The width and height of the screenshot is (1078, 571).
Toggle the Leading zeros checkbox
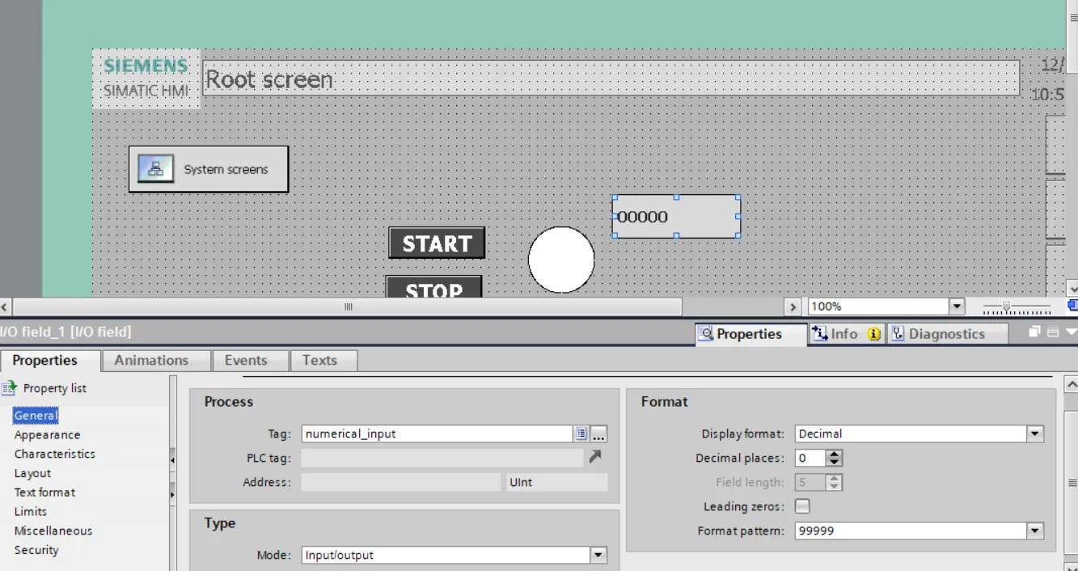(x=802, y=506)
